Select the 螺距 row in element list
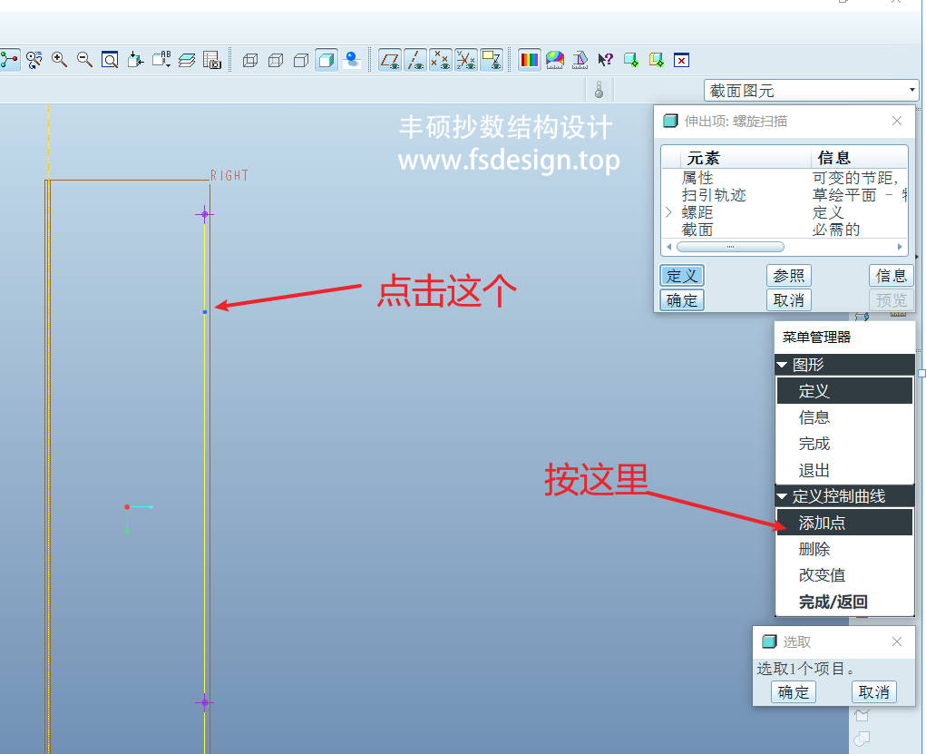Viewport: 926px width, 754px height. (x=697, y=212)
